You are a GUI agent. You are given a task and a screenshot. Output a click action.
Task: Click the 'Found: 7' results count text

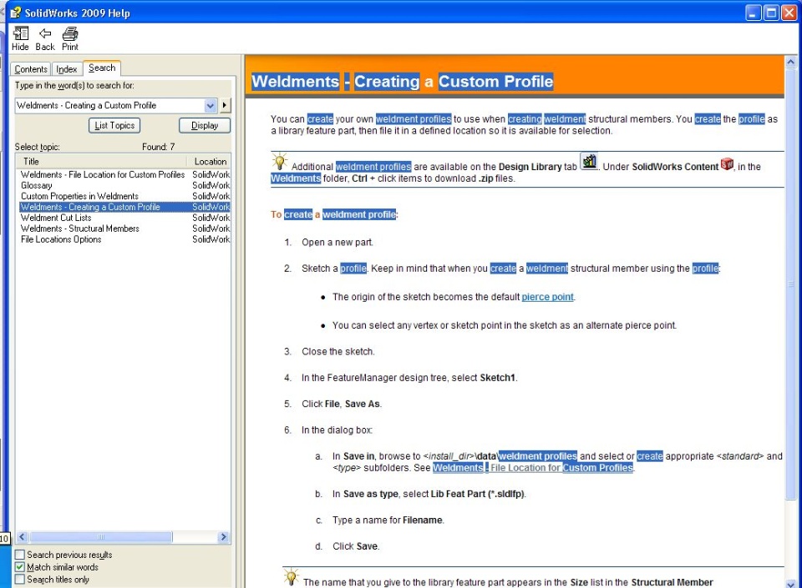click(x=158, y=147)
